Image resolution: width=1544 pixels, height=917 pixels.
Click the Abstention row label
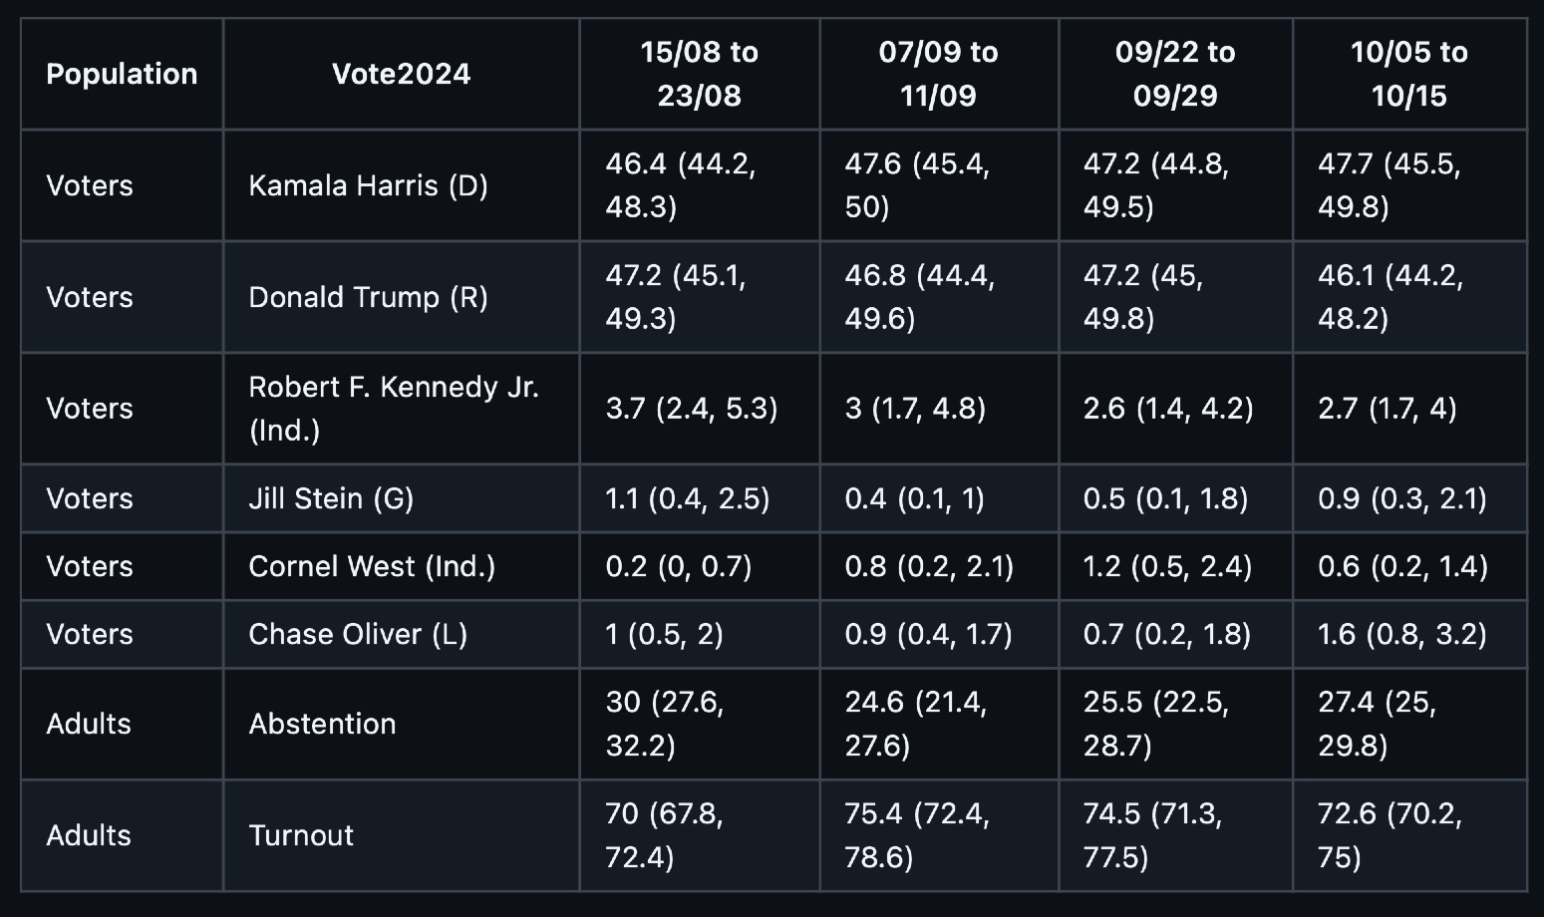322,724
